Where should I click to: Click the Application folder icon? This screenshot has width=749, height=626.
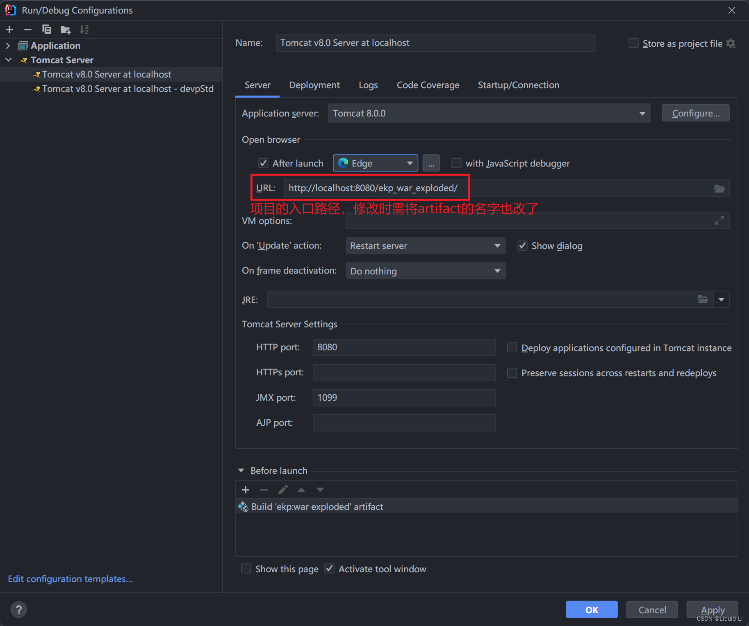[x=23, y=46]
